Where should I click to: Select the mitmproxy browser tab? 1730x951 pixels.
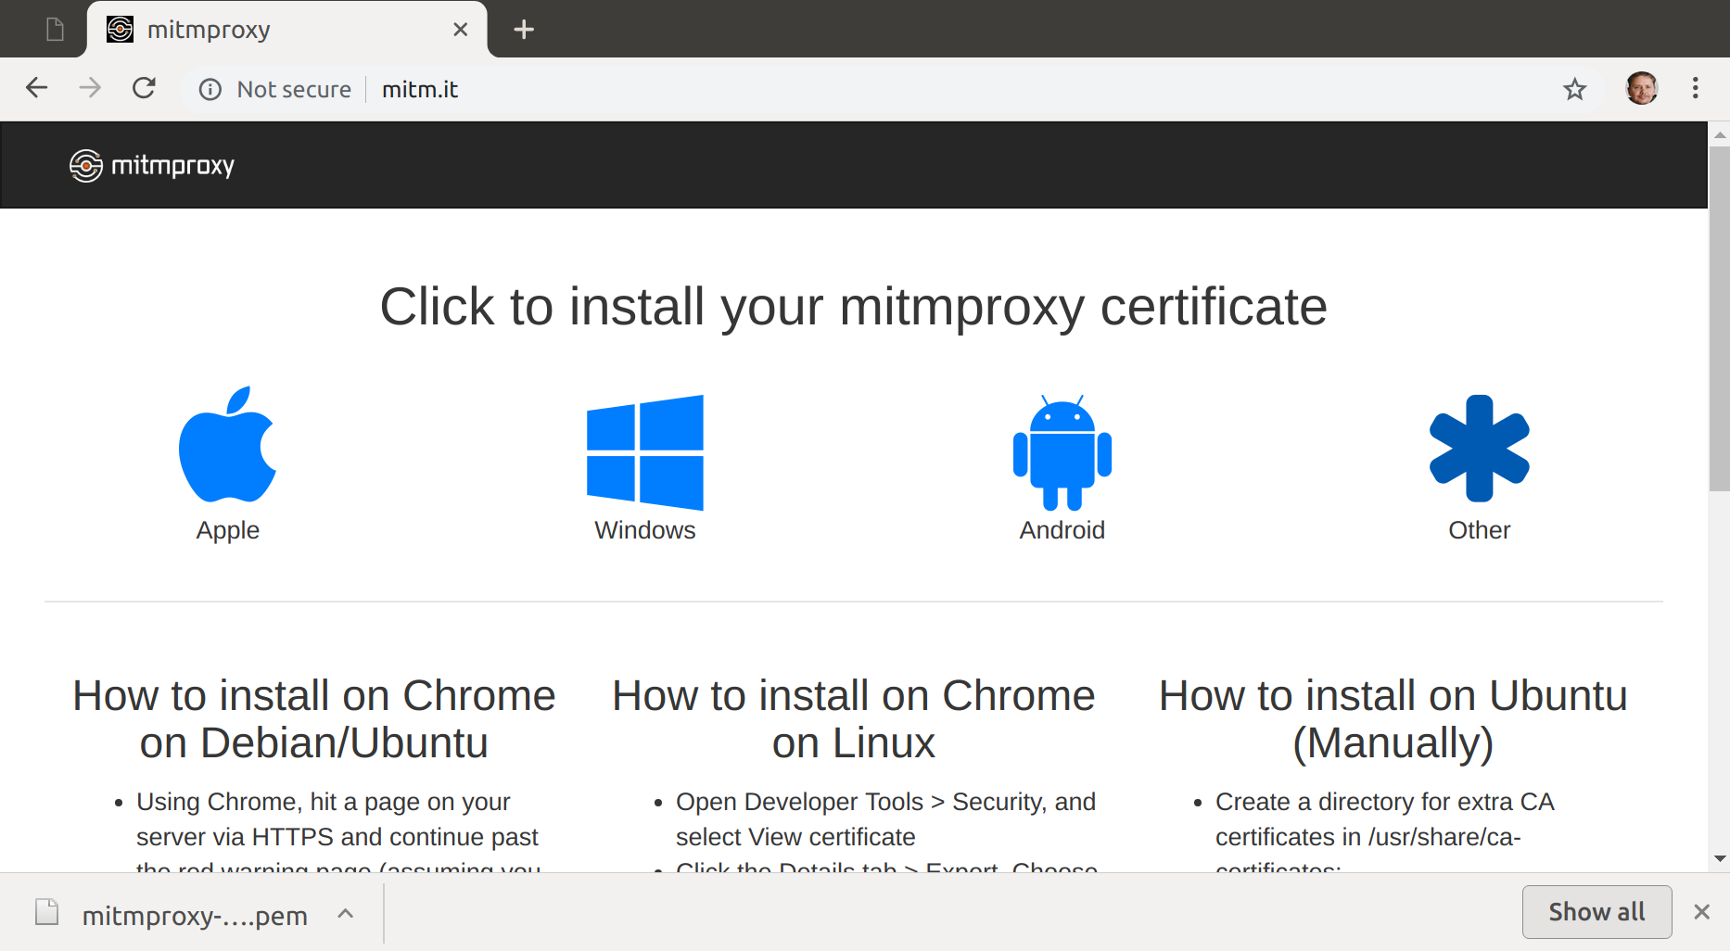(287, 30)
